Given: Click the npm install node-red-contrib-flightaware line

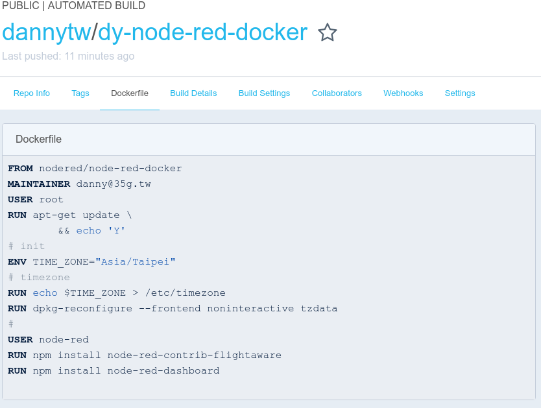Looking at the screenshot, I should click(145, 355).
